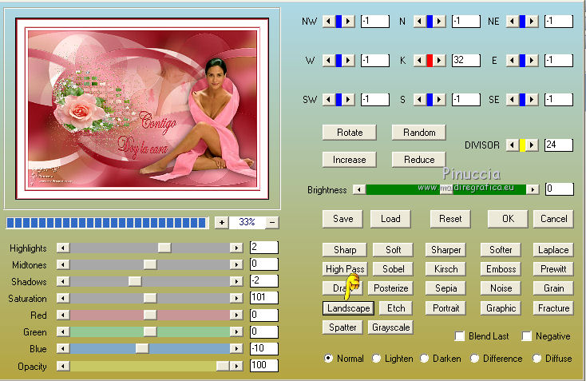Apply the Kirsch preset
586x381 pixels.
pos(445,269)
